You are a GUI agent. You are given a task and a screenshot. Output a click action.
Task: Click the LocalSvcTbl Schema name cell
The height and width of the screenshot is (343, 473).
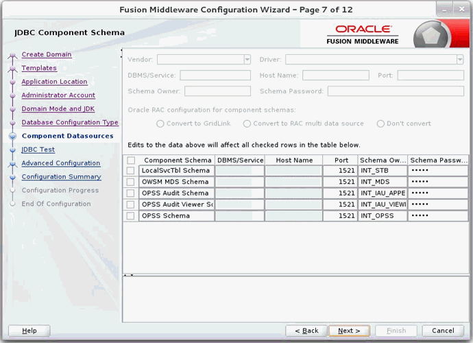177,171
